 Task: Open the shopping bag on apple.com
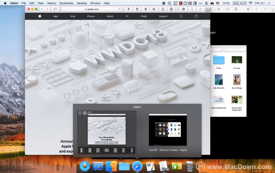(196, 16)
